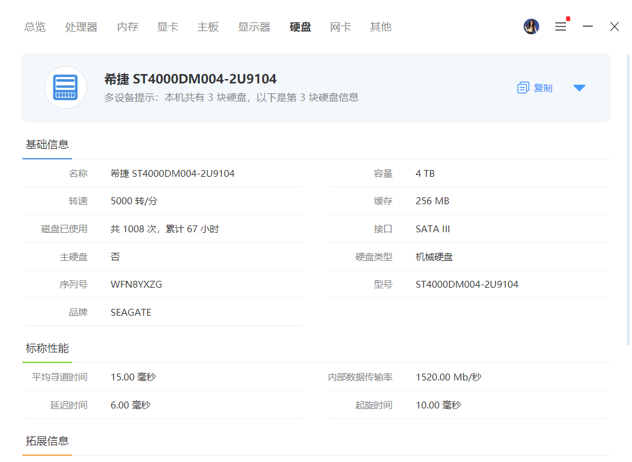
Task: Click the 256 MB cache value
Action: pos(432,200)
